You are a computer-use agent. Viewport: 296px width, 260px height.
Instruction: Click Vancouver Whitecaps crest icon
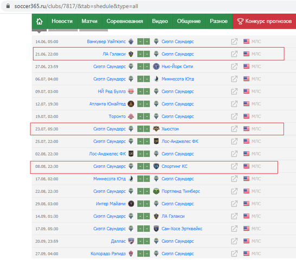[131, 41]
